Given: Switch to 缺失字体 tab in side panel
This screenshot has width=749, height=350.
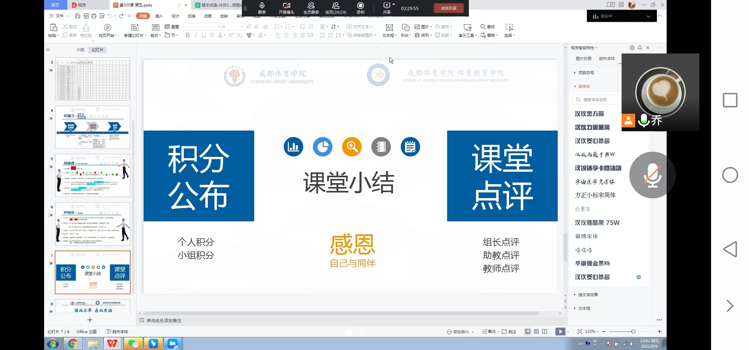Looking at the screenshot, I should coord(607,59).
